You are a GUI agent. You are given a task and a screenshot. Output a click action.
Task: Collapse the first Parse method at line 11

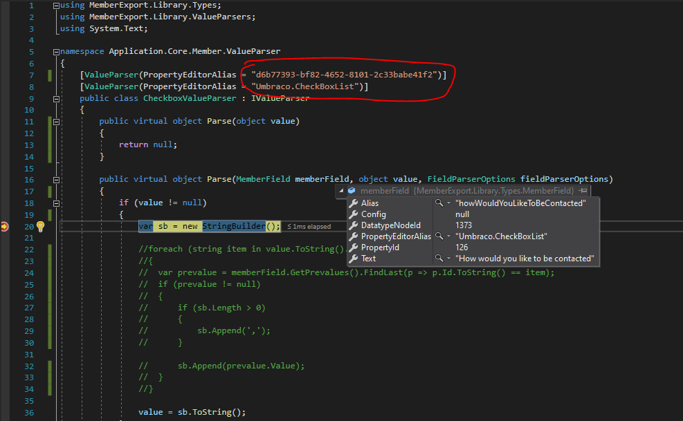tap(56, 121)
